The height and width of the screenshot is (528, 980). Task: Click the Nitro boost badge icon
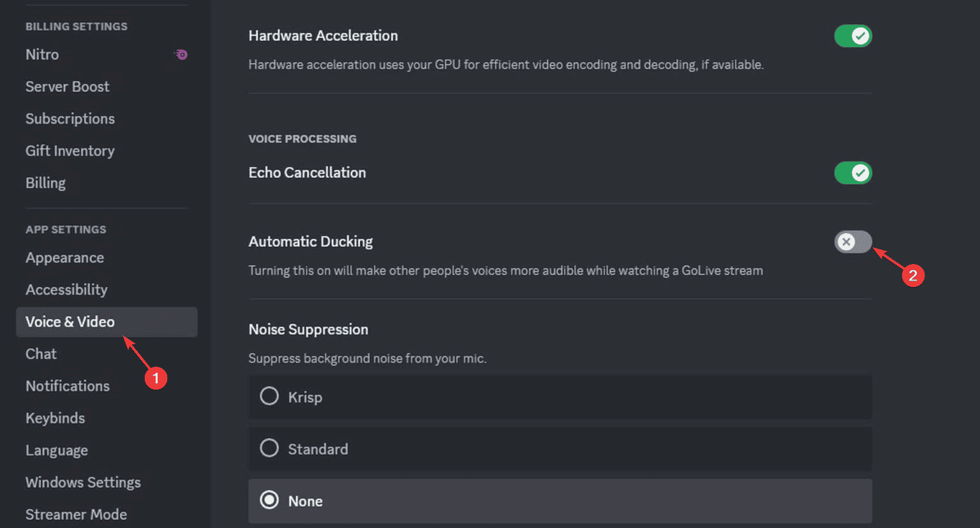pyautogui.click(x=181, y=54)
